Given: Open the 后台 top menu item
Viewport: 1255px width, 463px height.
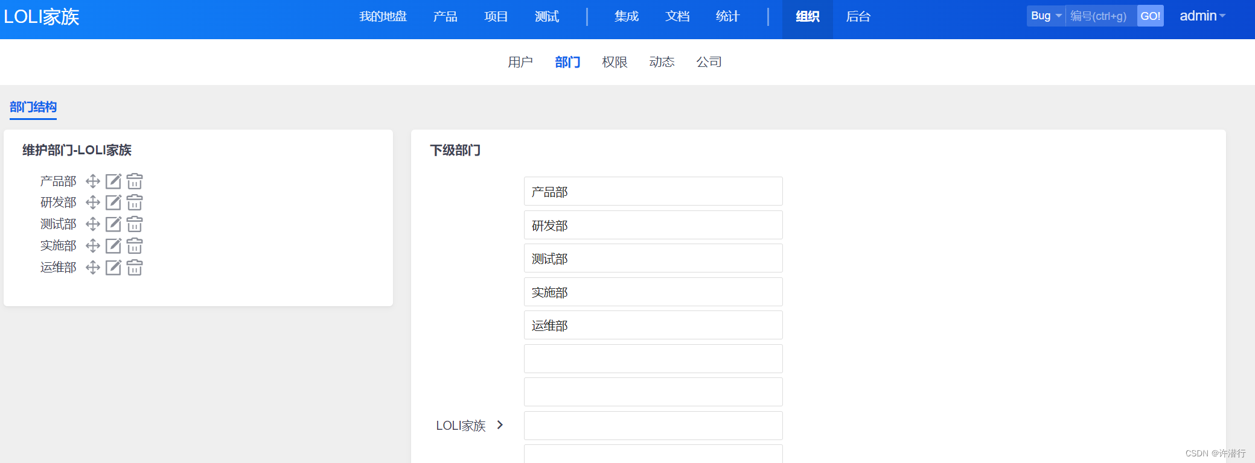Looking at the screenshot, I should (858, 17).
